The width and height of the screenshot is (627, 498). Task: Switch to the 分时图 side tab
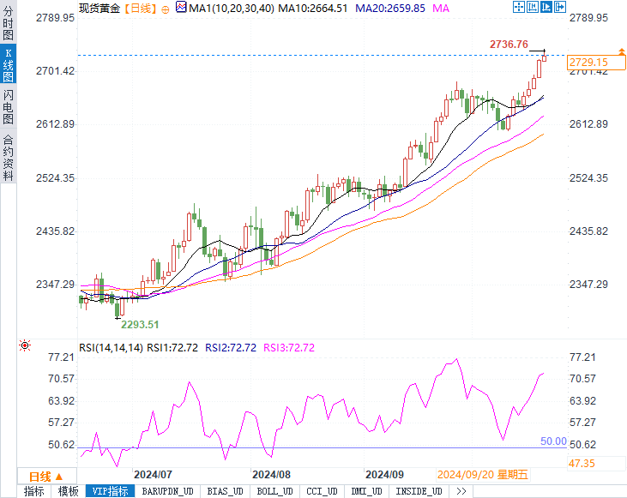click(x=8, y=23)
